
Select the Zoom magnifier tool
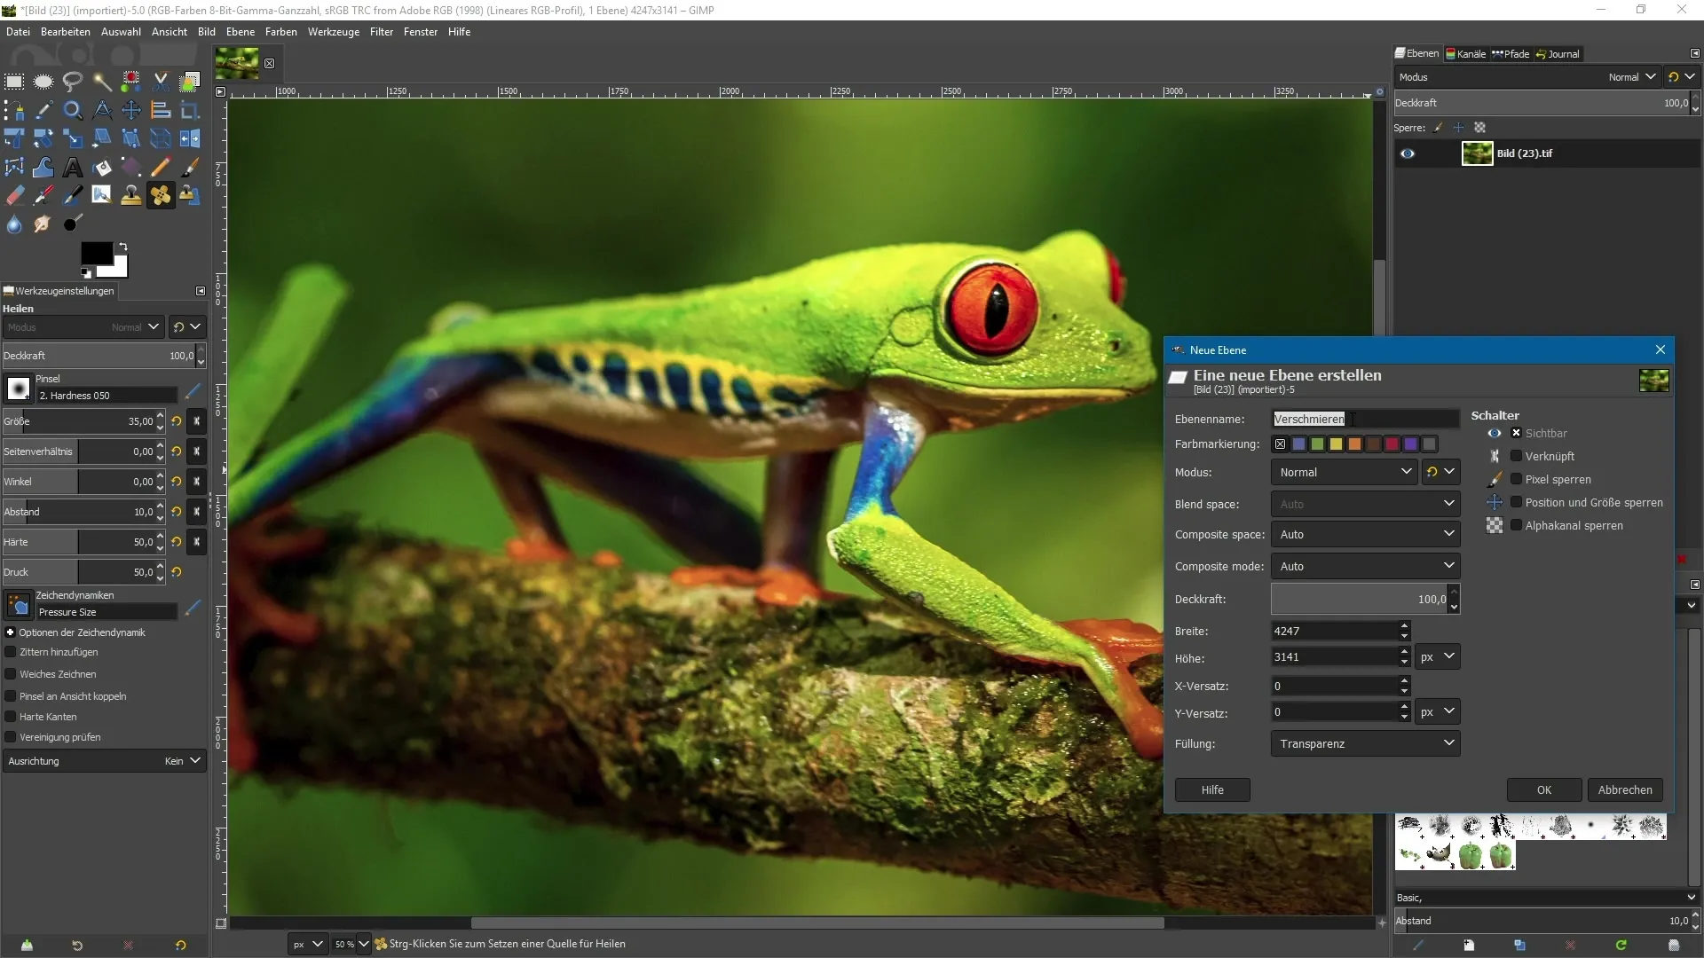73,111
